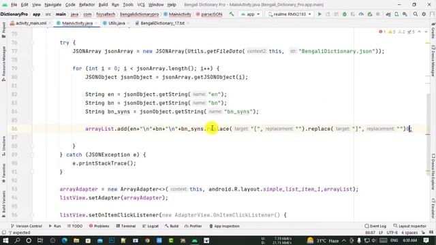436x245 pixels.
Task: Run the app with green play button
Action: [320, 14]
